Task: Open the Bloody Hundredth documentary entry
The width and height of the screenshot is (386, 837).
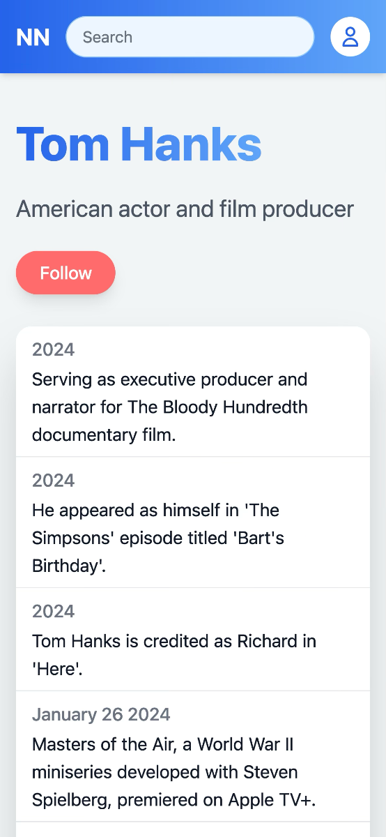Action: click(x=193, y=392)
